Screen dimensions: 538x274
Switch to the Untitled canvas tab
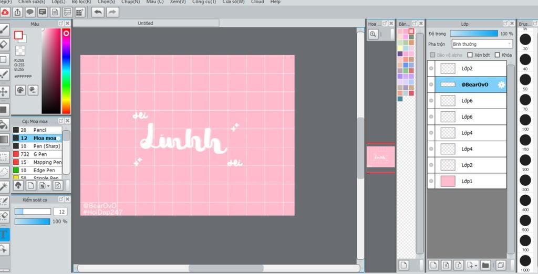click(x=146, y=23)
